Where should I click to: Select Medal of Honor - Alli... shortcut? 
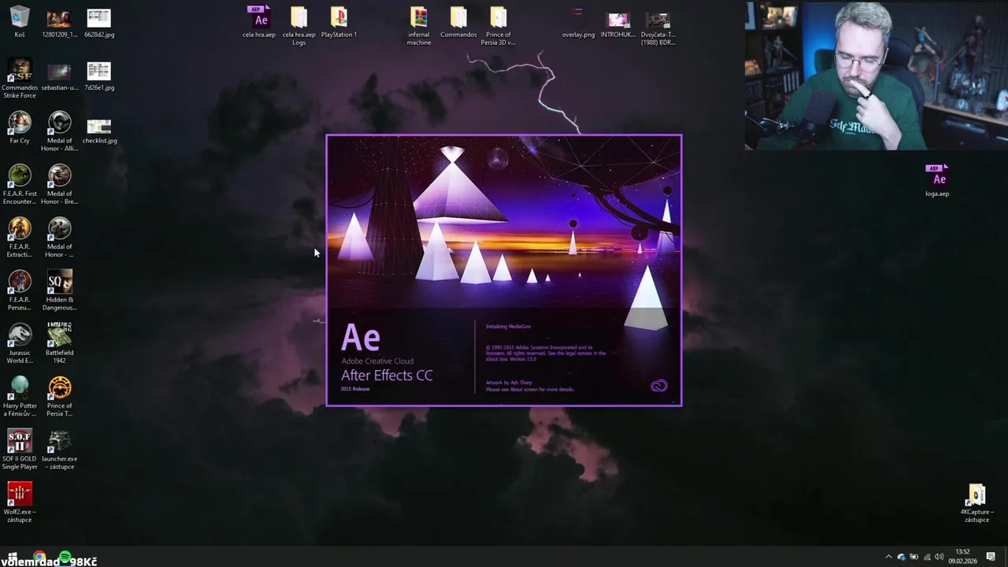[x=59, y=132]
